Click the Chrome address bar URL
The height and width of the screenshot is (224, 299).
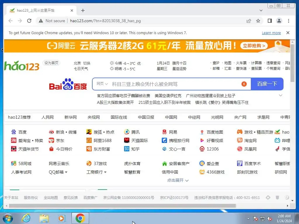click(x=105, y=21)
